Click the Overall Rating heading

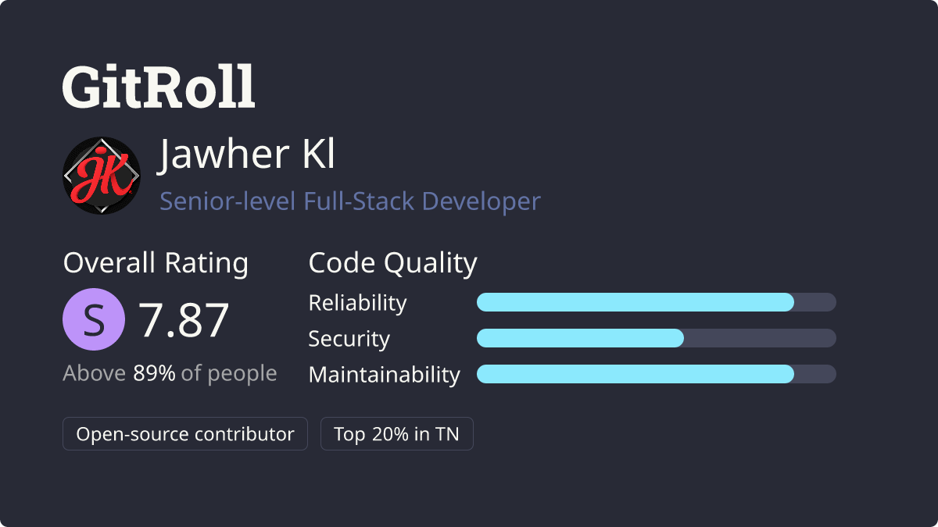click(x=156, y=263)
